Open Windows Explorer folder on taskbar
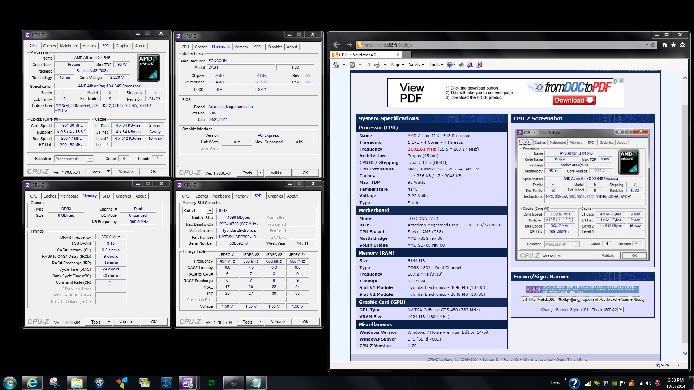 tap(77, 382)
